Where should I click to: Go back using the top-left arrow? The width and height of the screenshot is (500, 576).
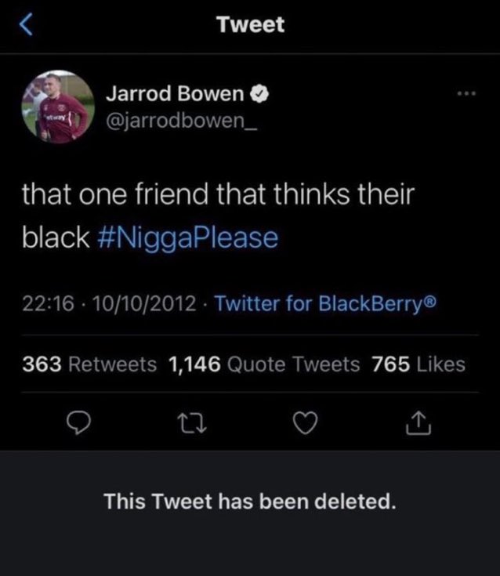26,24
